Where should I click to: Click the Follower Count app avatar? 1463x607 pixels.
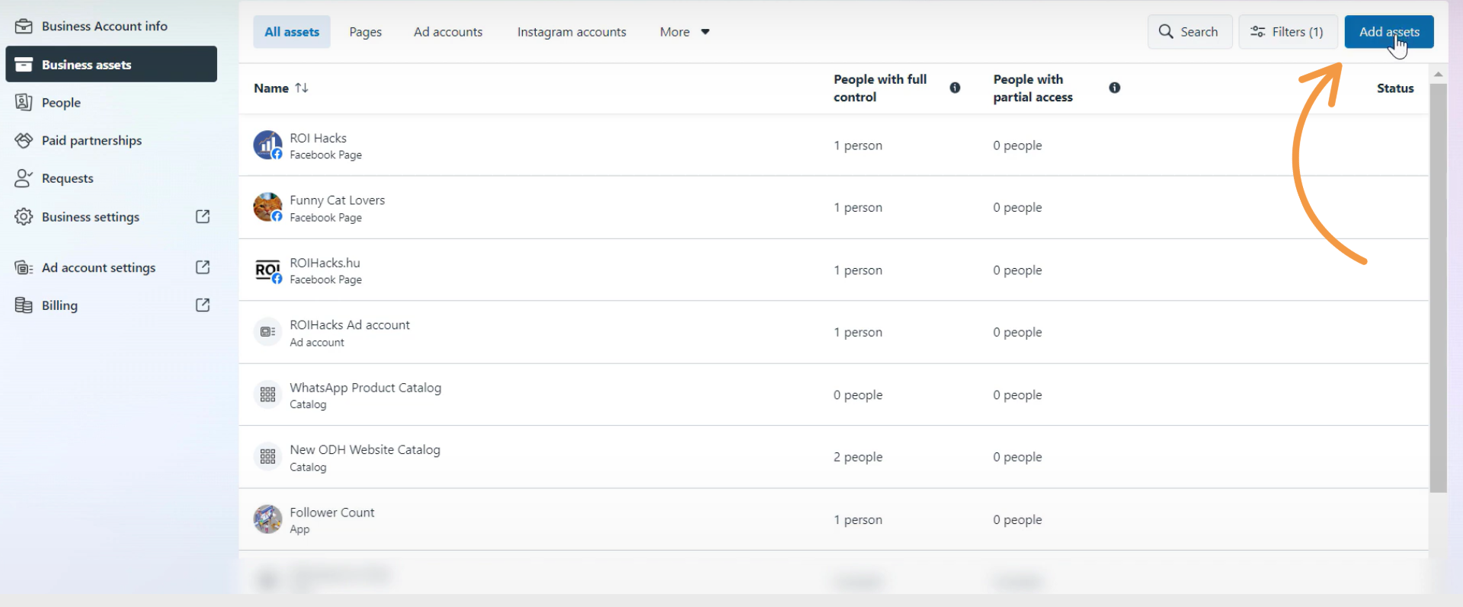(x=267, y=519)
